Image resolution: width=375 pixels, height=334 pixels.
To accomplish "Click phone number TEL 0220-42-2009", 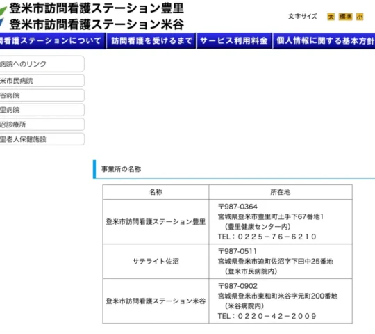I will click(267, 316).
